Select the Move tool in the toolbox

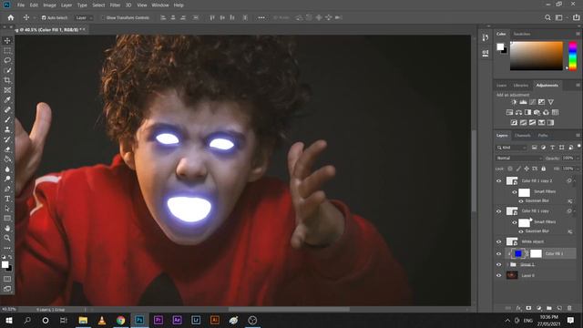click(7, 40)
